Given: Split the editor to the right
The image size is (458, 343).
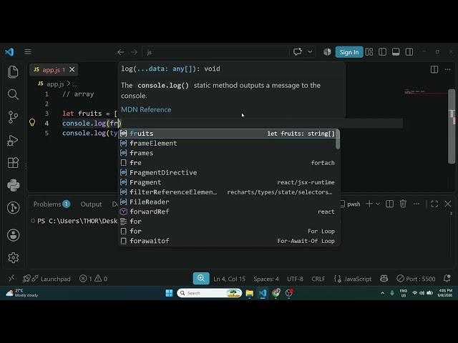Looking at the screenshot, I should [434, 69].
